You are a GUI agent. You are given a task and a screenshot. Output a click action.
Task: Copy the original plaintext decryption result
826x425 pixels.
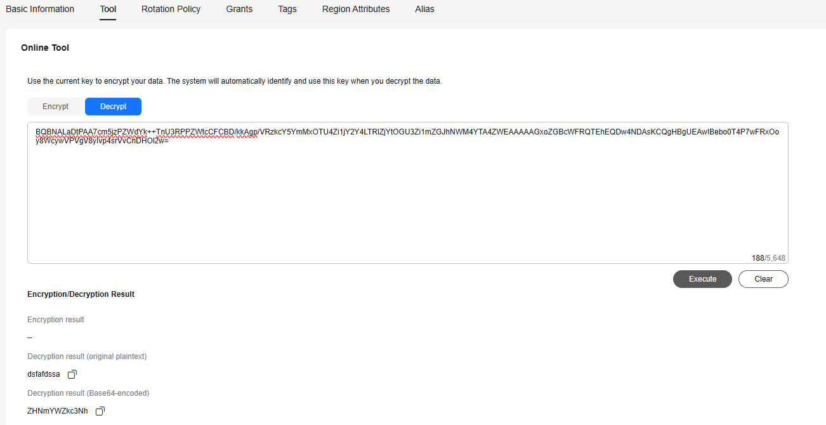pyautogui.click(x=72, y=374)
